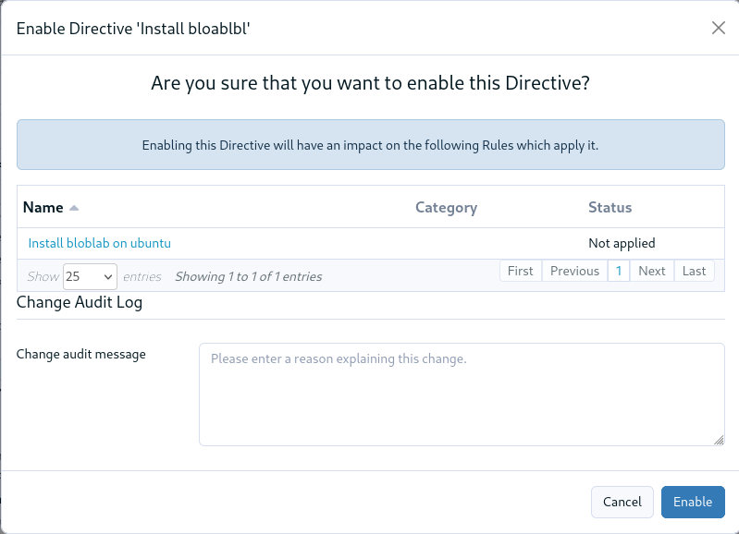
Task: Jump to Last page of entries
Action: click(695, 271)
